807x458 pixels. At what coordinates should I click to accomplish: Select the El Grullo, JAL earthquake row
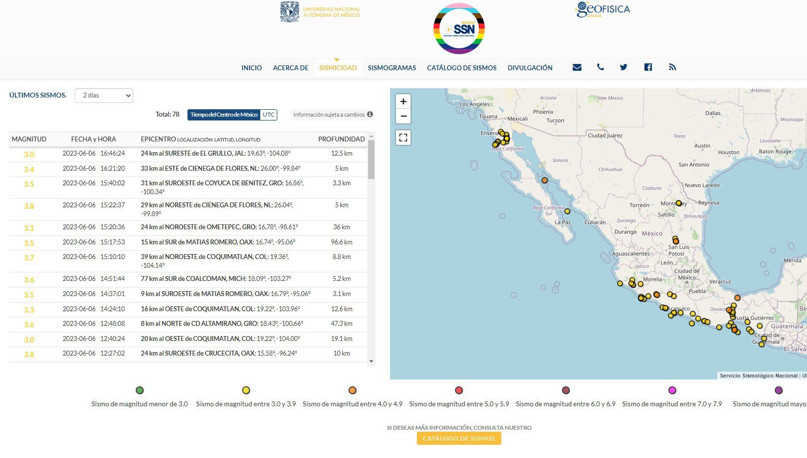pyautogui.click(x=188, y=154)
